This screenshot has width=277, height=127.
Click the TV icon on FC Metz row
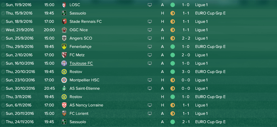[x=150, y=55]
